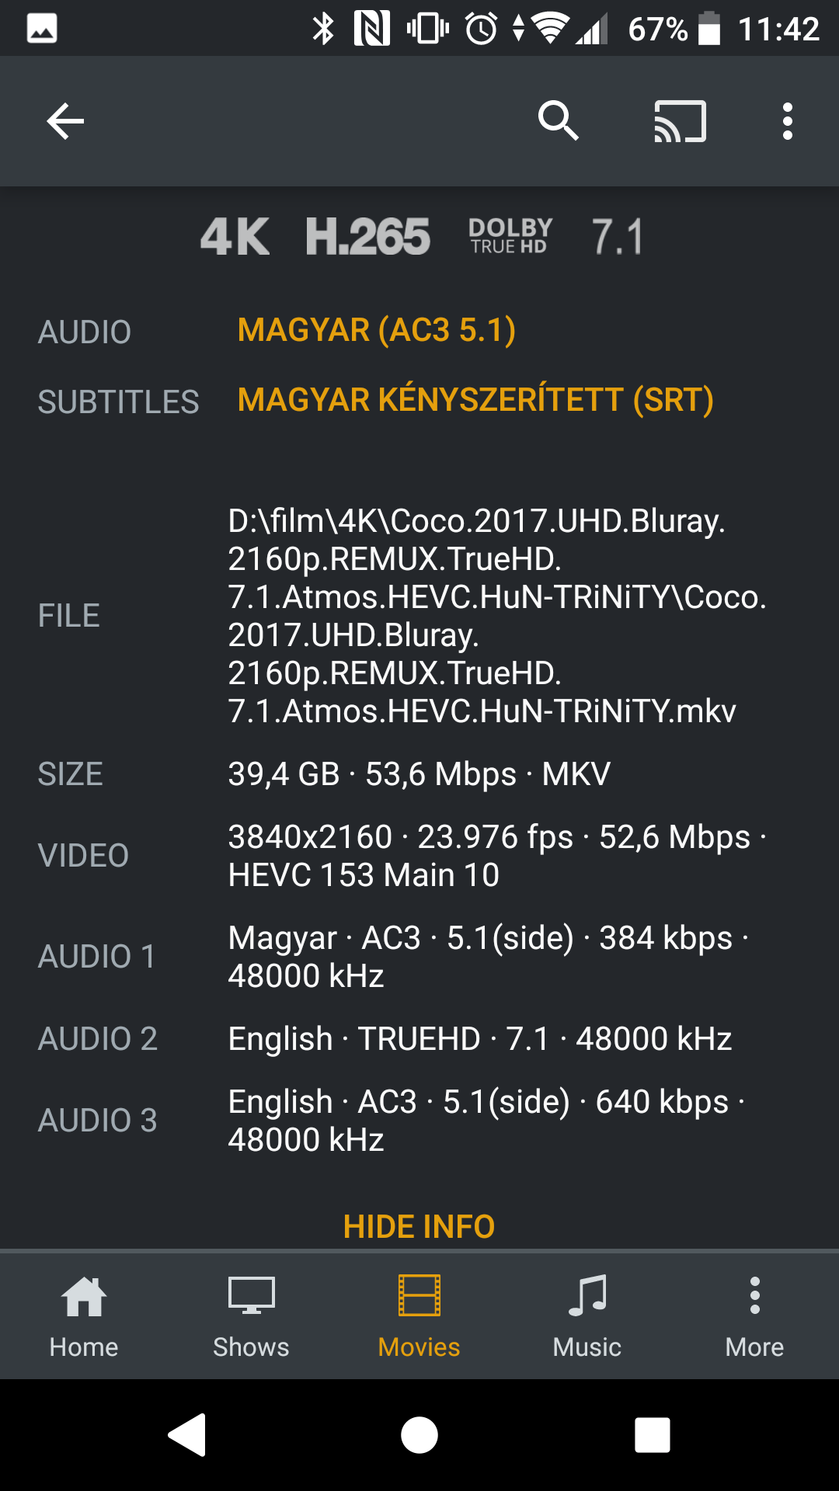Change audio track from Magyar (AC3 5.1)
The width and height of the screenshot is (839, 1491).
377,331
